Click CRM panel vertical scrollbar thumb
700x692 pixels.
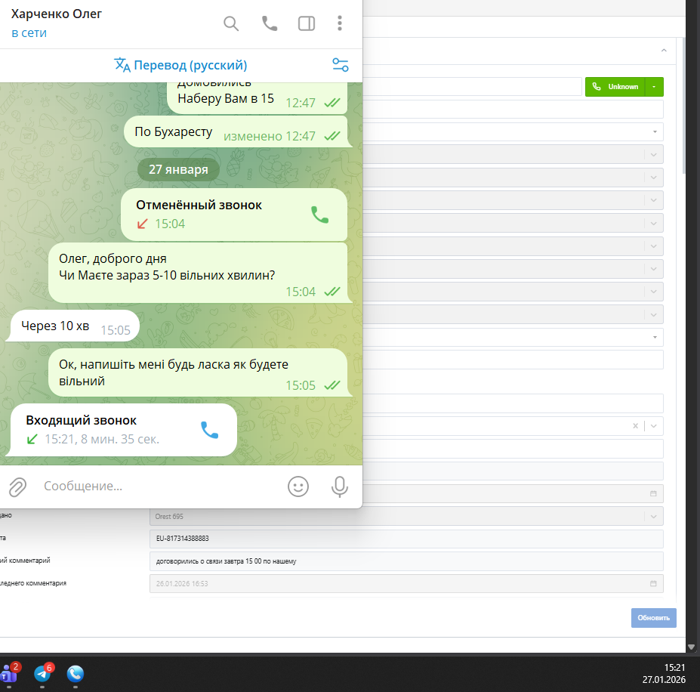pos(683,106)
